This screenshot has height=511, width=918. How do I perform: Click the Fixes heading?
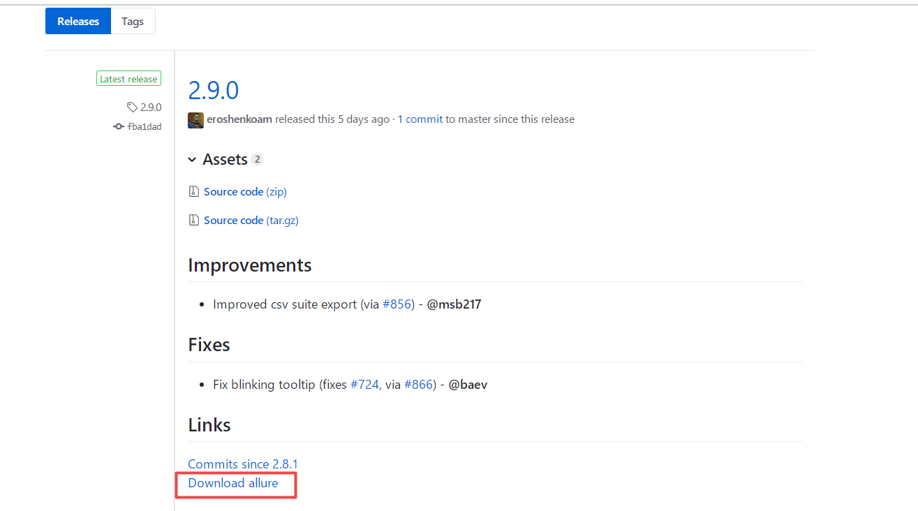[x=209, y=345]
